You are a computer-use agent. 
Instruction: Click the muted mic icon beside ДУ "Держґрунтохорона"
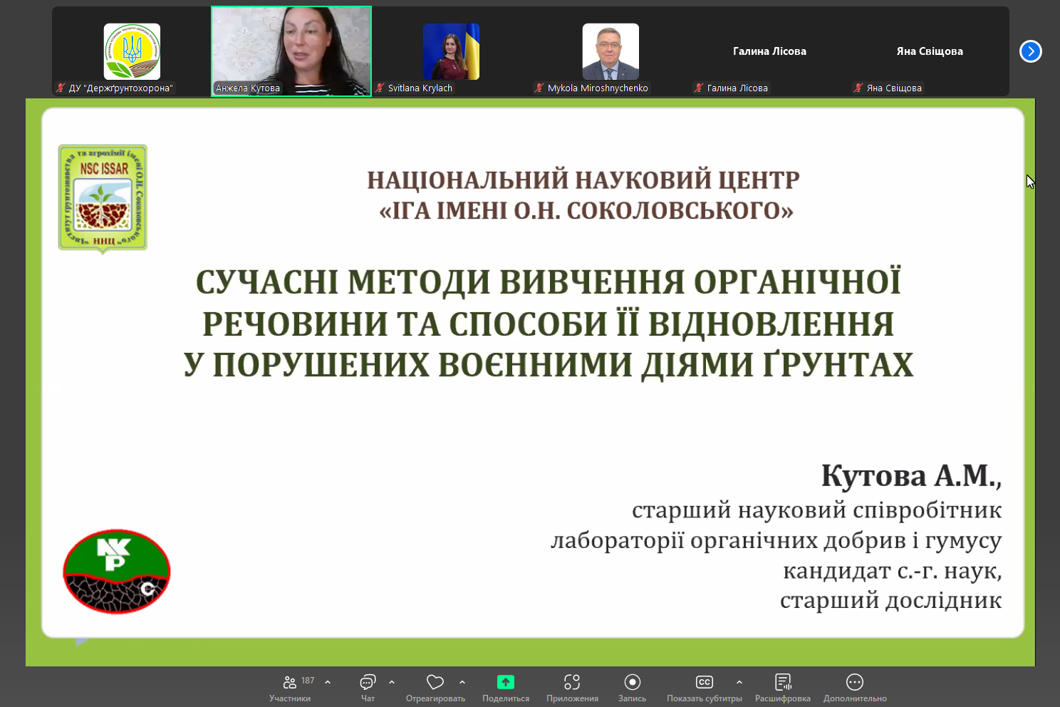click(x=61, y=88)
